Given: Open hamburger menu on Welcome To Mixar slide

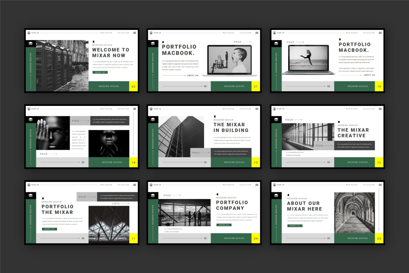Looking at the screenshot, I should [x=134, y=33].
